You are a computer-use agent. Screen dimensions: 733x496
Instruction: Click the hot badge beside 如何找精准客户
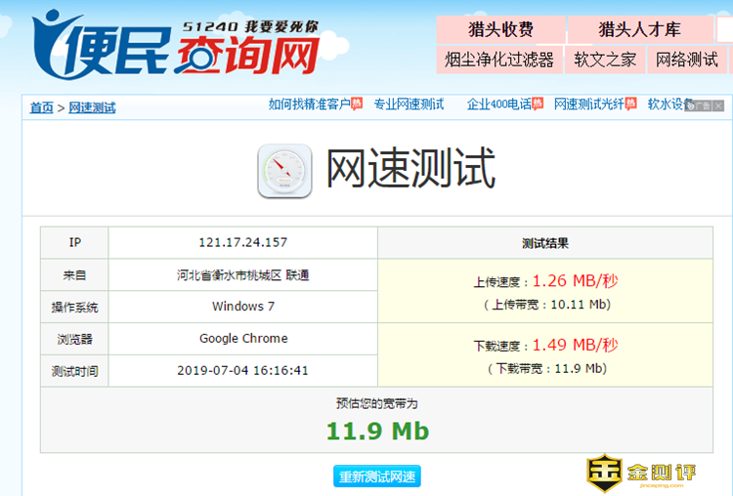357,103
